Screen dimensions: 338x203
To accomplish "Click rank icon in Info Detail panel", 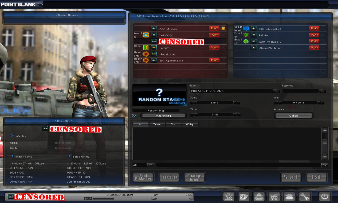I will 45,128.
